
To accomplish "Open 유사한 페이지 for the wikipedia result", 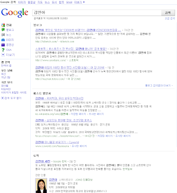I will [x=96, y=114].
